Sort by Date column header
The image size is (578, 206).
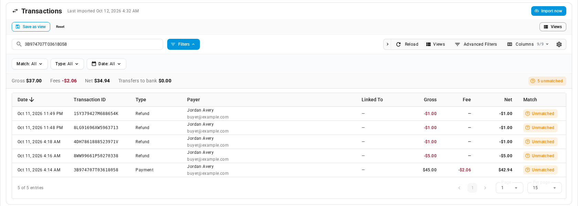pyautogui.click(x=26, y=100)
